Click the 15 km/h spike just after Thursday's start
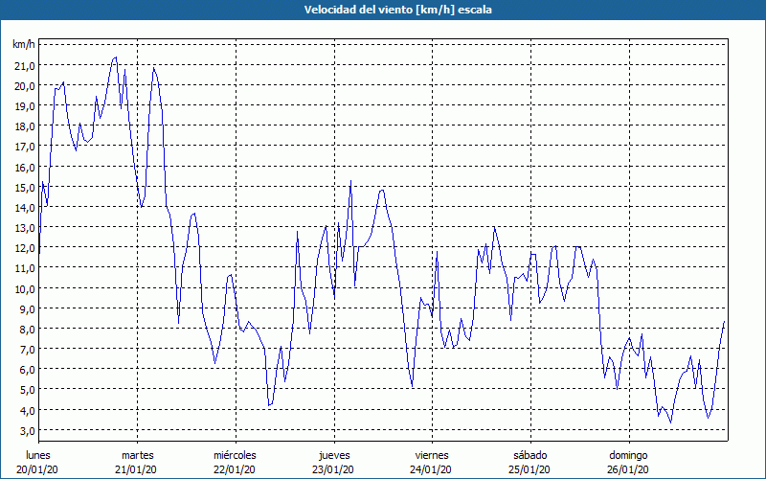 pyautogui.click(x=350, y=181)
